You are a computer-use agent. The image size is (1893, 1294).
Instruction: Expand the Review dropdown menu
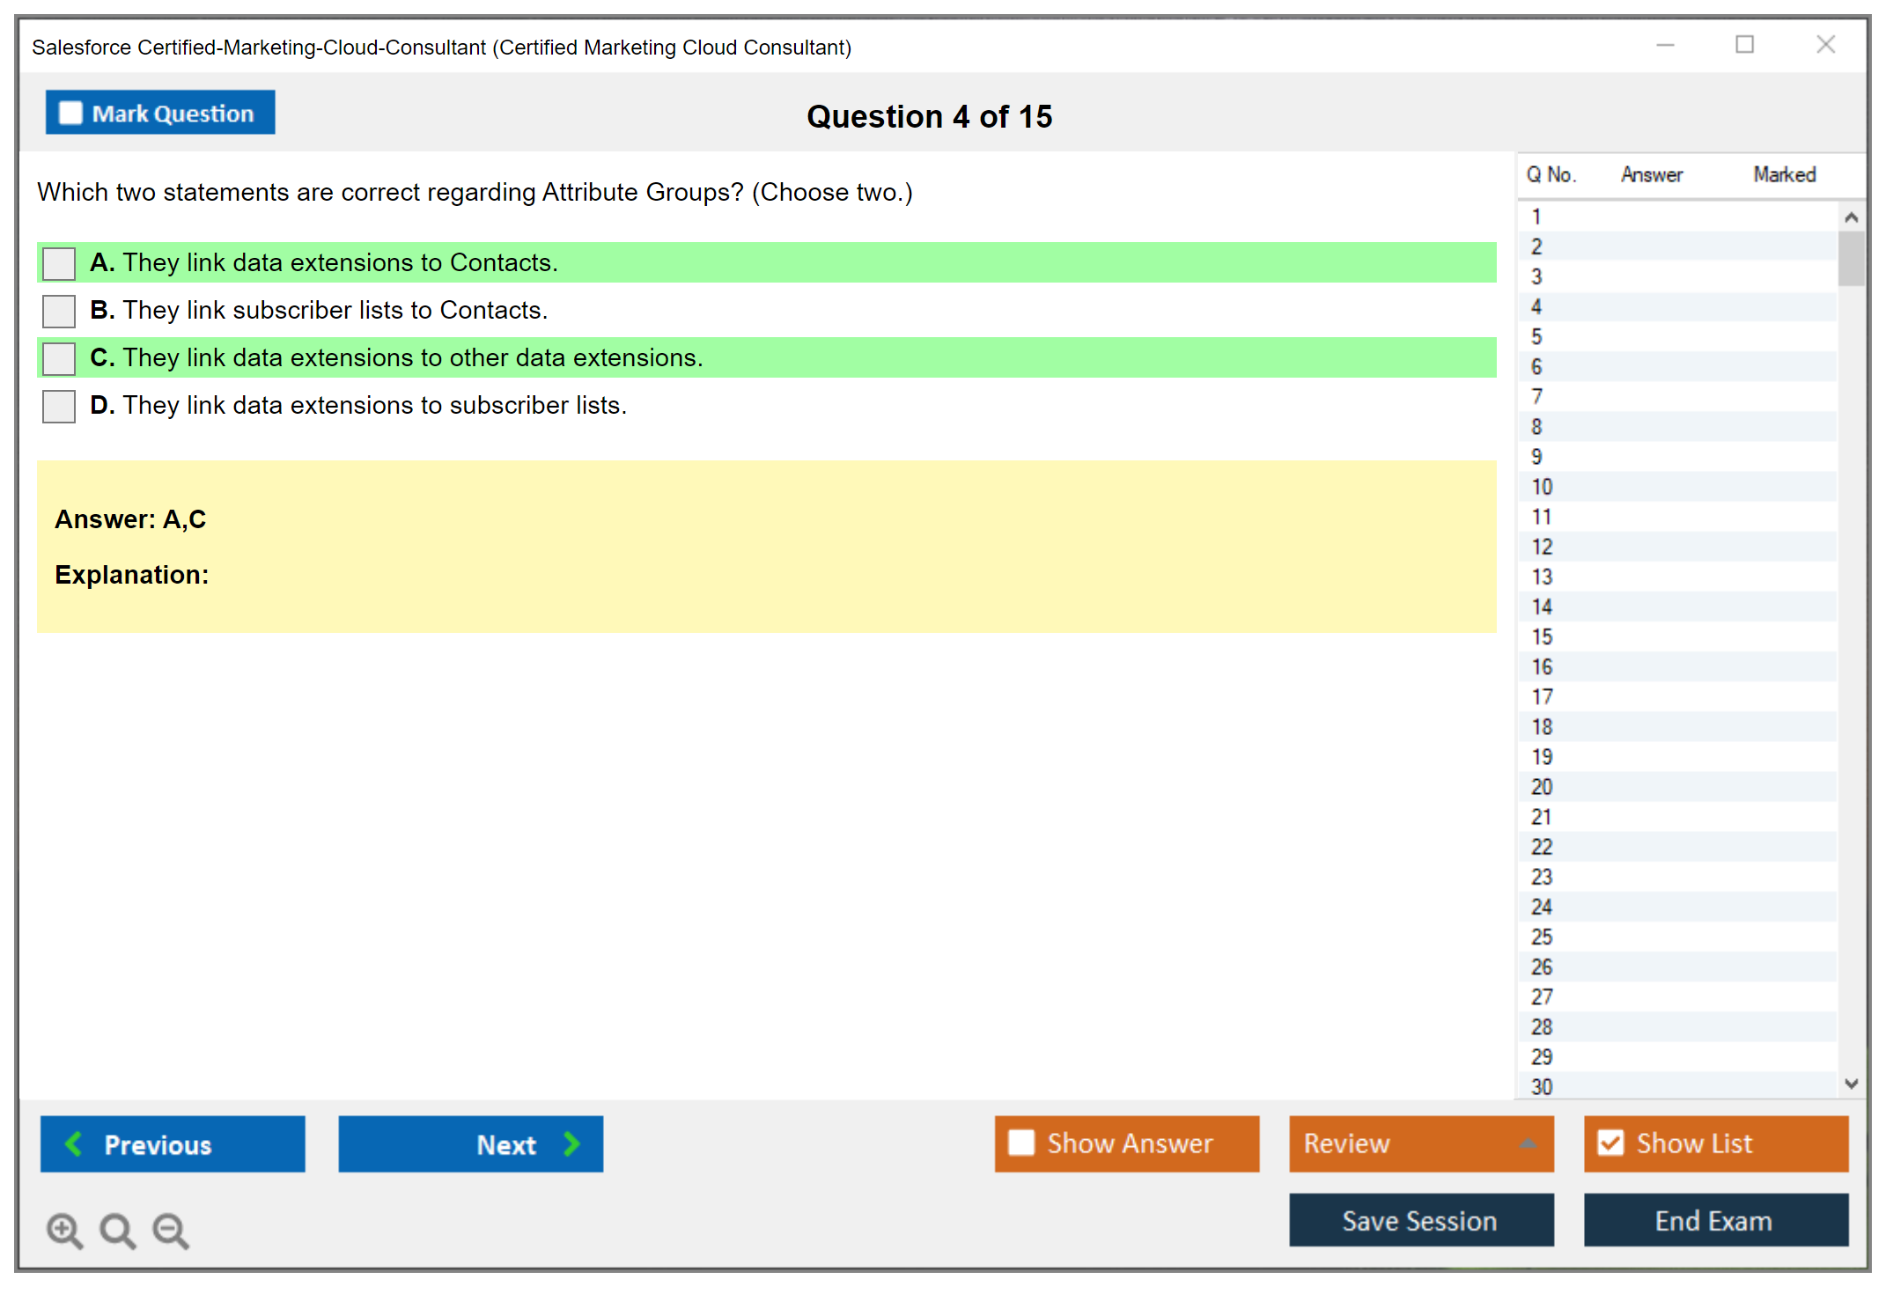1528,1143
